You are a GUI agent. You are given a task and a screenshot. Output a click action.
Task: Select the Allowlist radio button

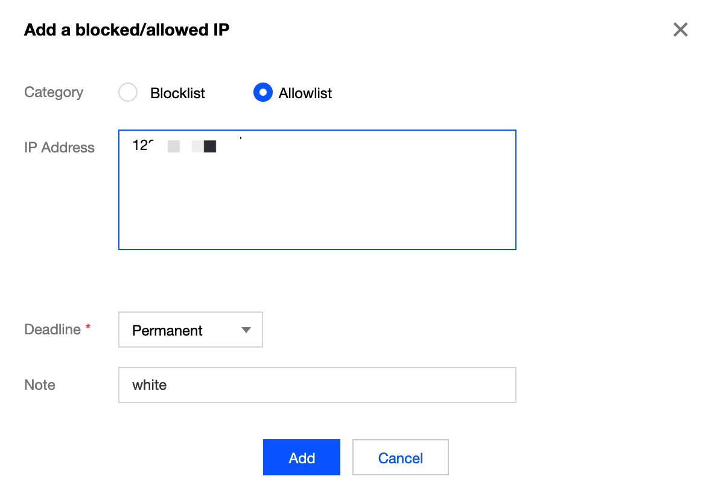263,93
